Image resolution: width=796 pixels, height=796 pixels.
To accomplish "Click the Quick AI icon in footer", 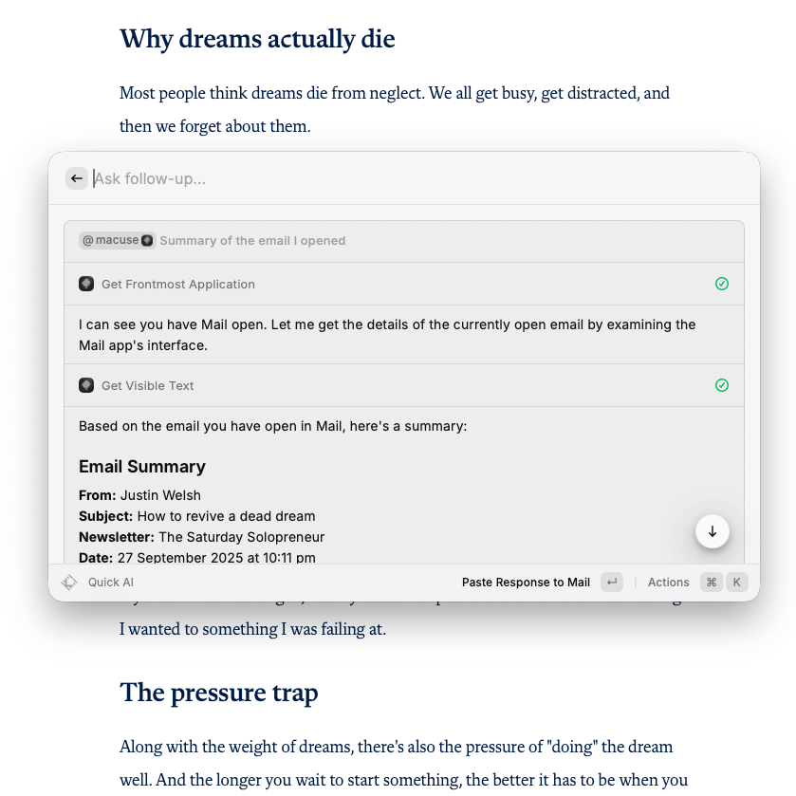I will [69, 583].
